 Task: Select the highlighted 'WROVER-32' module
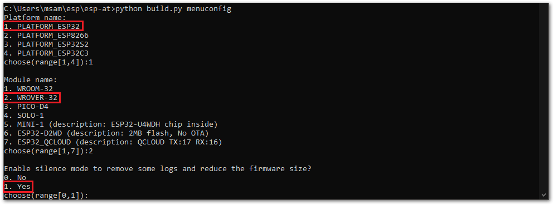32,98
